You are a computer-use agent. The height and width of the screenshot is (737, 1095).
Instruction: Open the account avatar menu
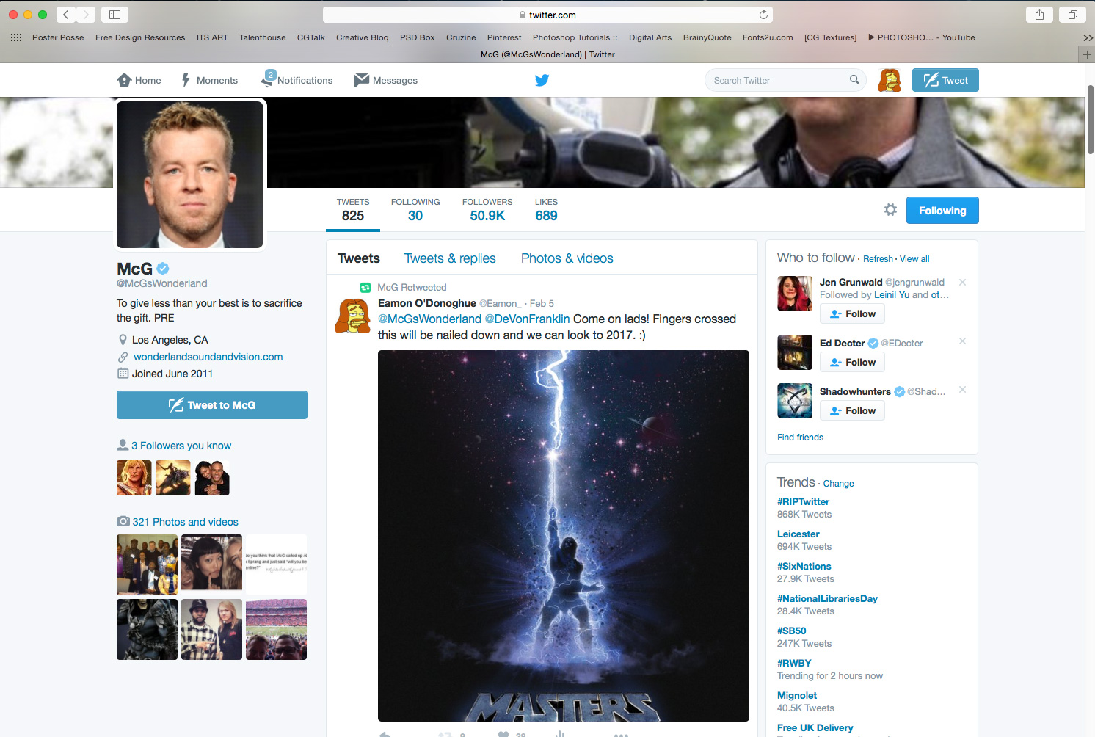point(890,80)
